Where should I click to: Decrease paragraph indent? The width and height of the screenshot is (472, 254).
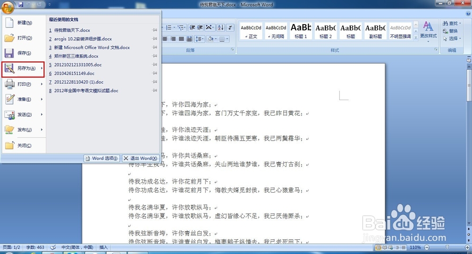point(192,28)
